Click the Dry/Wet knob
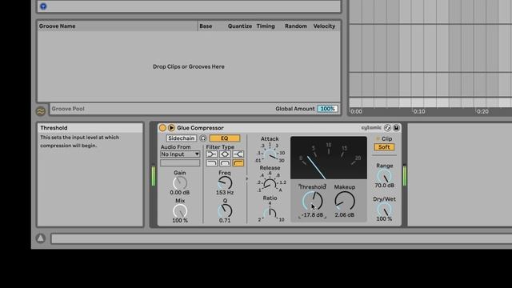Screen dimensions: 512x288 tap(384, 210)
